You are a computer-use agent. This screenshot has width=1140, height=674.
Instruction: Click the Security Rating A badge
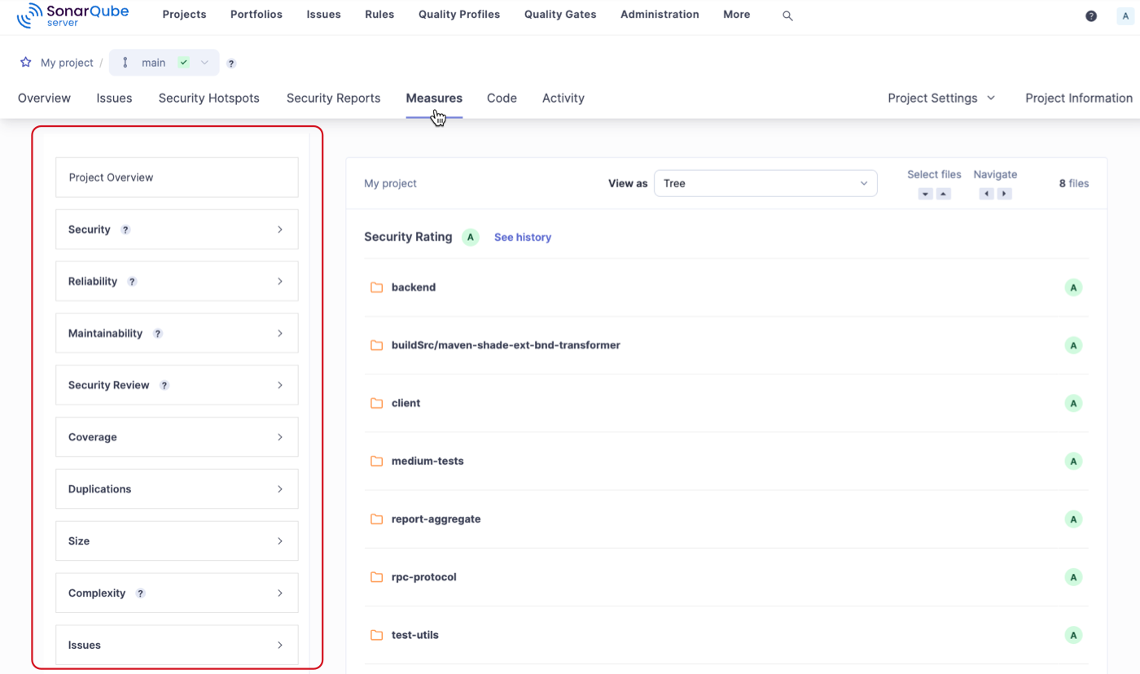coord(470,237)
